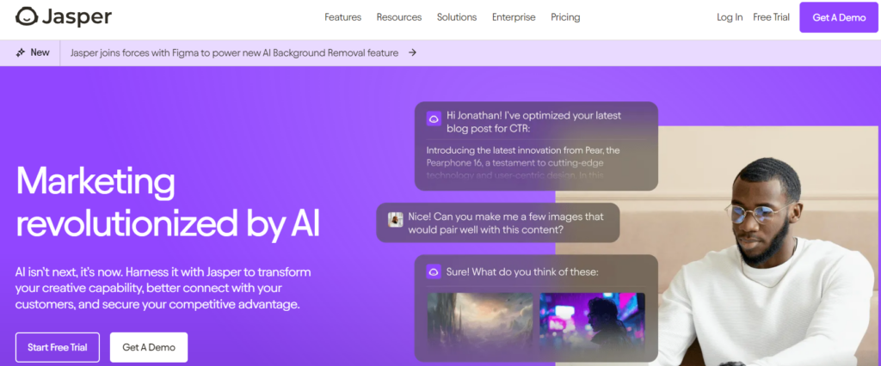The height and width of the screenshot is (366, 881).
Task: Go to the Enterprise page
Action: (x=514, y=17)
